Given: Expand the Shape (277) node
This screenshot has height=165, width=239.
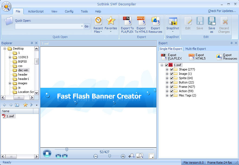Looking at the screenshot, I should pos(167,69).
